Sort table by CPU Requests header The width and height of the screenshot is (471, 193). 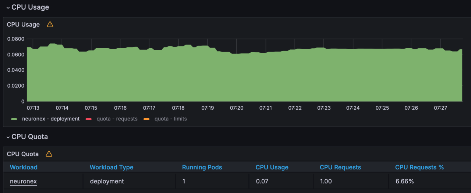[340, 167]
